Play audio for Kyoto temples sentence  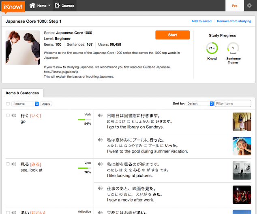pos(100,212)
